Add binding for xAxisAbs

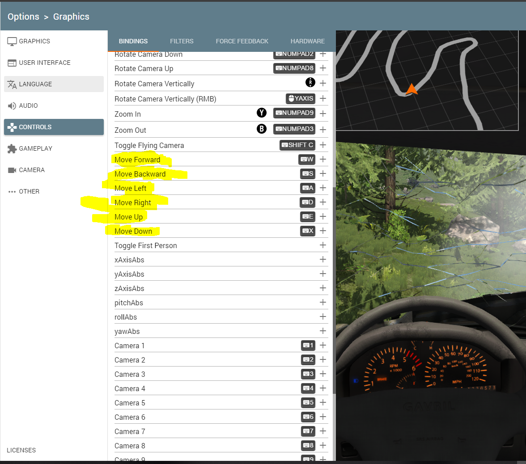(x=323, y=259)
